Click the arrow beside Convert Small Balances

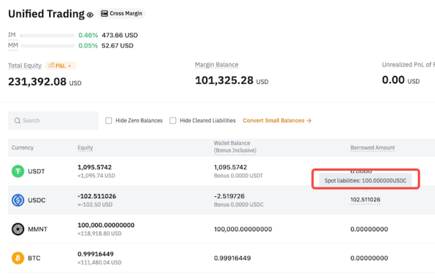tap(309, 121)
